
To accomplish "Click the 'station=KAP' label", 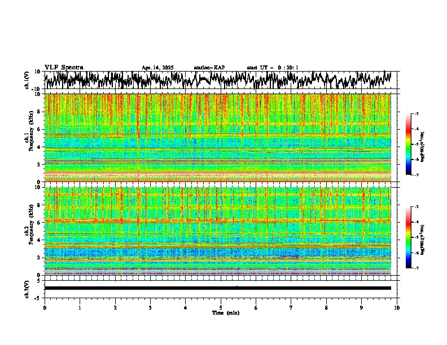I will 209,68.
